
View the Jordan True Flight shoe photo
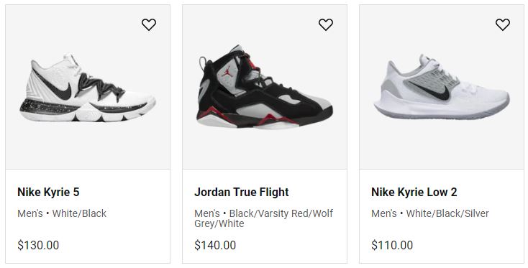(265, 88)
